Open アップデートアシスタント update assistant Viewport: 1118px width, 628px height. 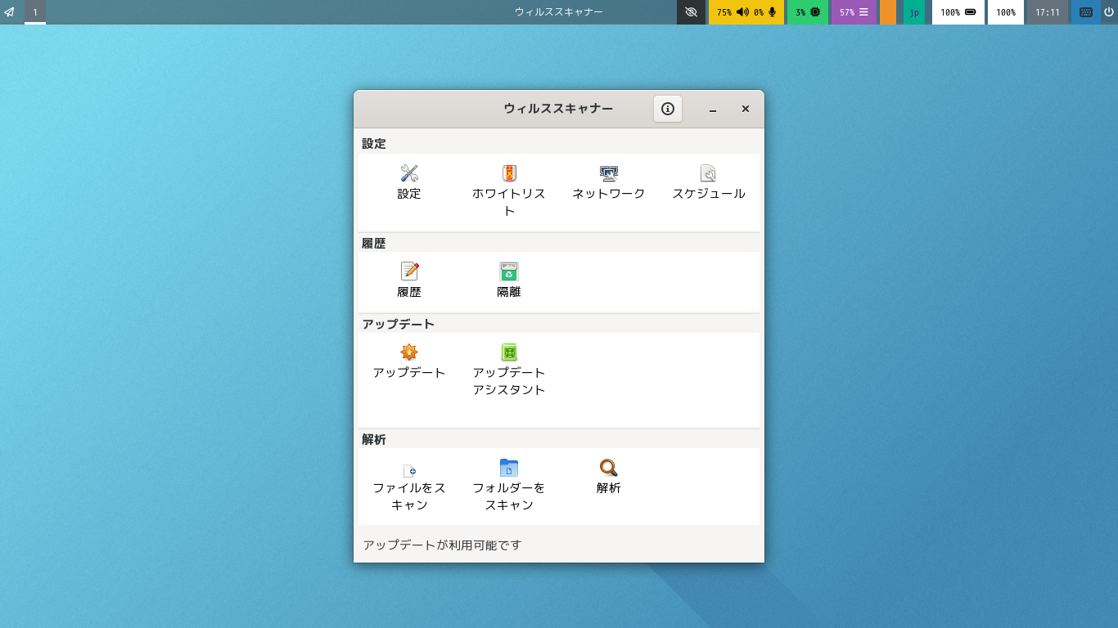coord(509,352)
